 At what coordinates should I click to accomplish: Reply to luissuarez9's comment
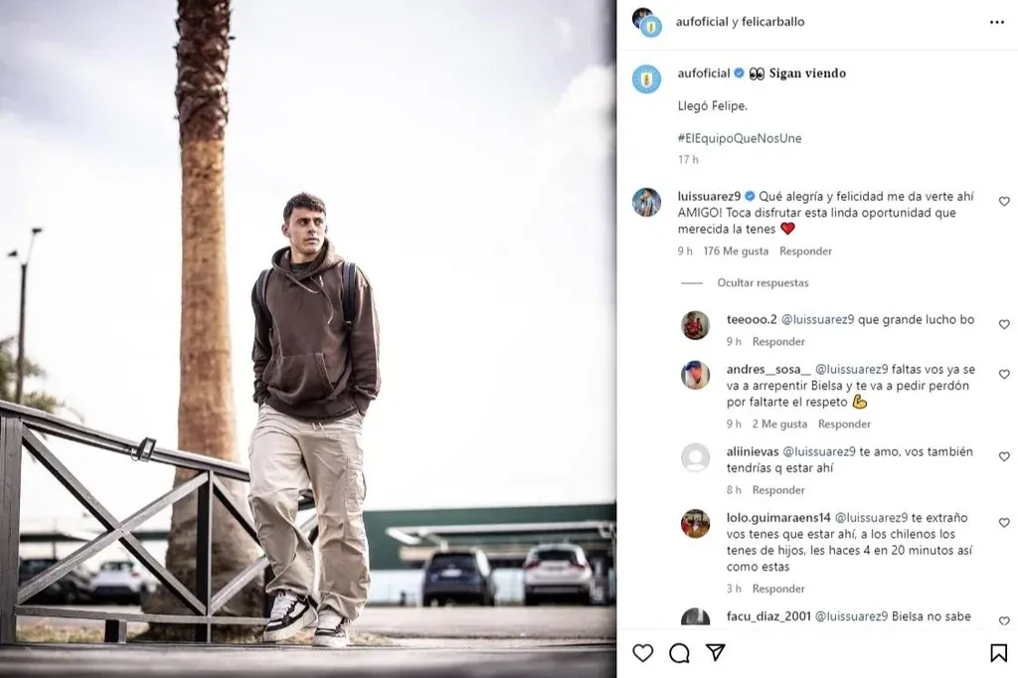click(x=805, y=252)
